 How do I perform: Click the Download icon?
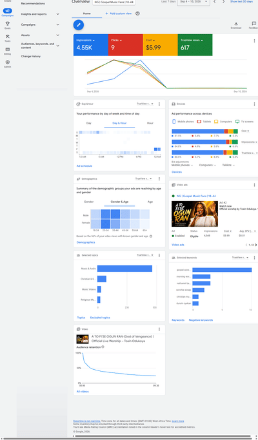(x=236, y=24)
